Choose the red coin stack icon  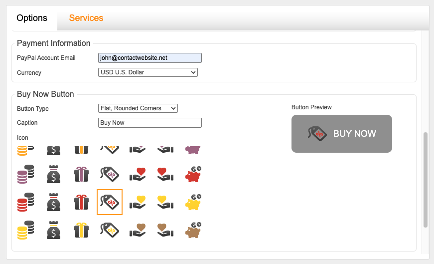[x=25, y=202]
